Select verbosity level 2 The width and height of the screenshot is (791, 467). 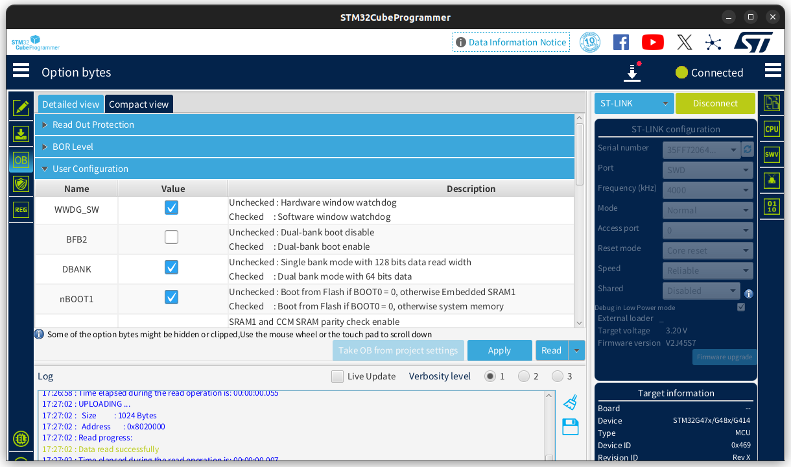[524, 376]
